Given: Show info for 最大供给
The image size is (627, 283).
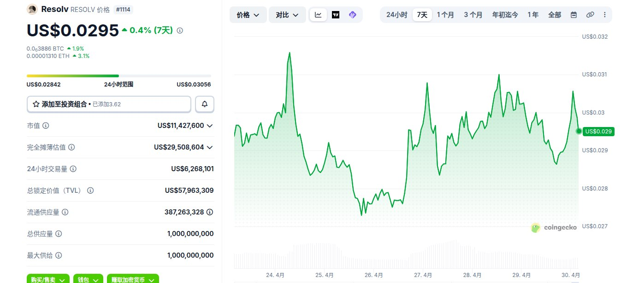Looking at the screenshot, I should click(x=59, y=255).
